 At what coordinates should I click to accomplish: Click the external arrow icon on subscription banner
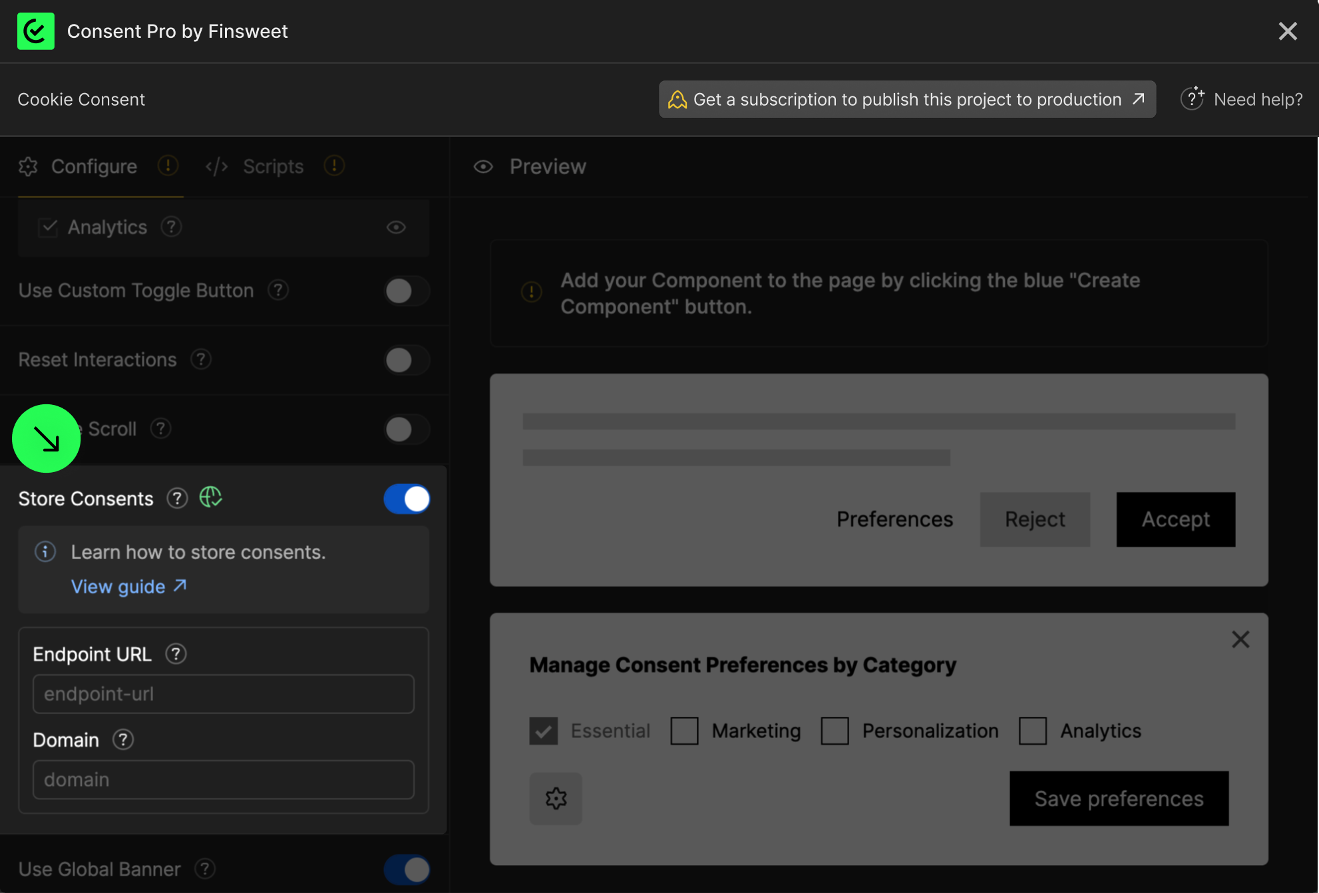1139,99
